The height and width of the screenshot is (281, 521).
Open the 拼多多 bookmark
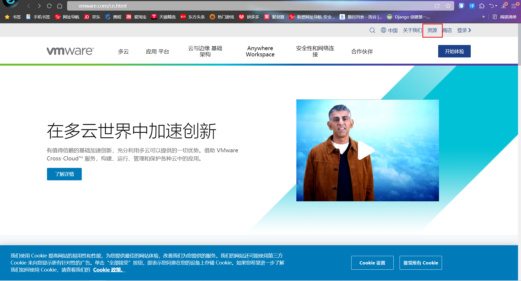pyautogui.click(x=249, y=17)
